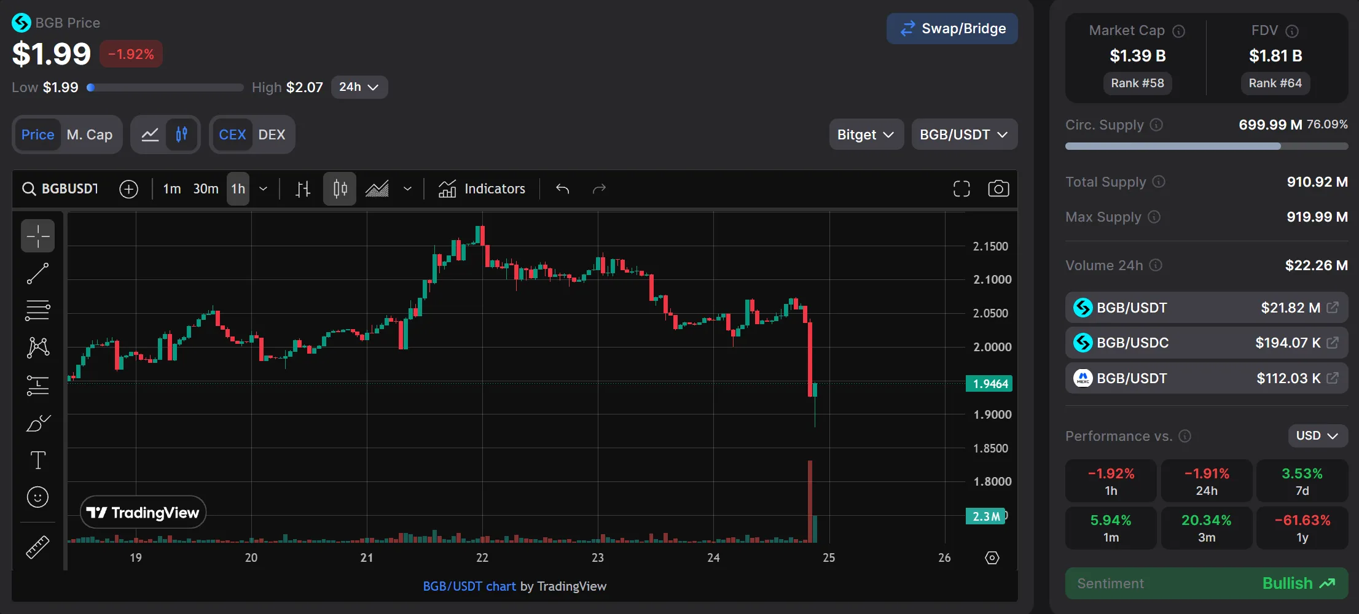Show Total Supply info icon
Viewport: 1359px width, 614px height.
tap(1159, 182)
